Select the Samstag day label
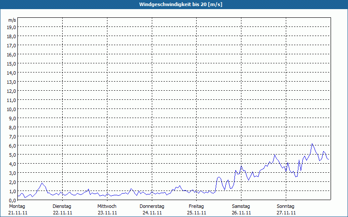 pos(241,207)
